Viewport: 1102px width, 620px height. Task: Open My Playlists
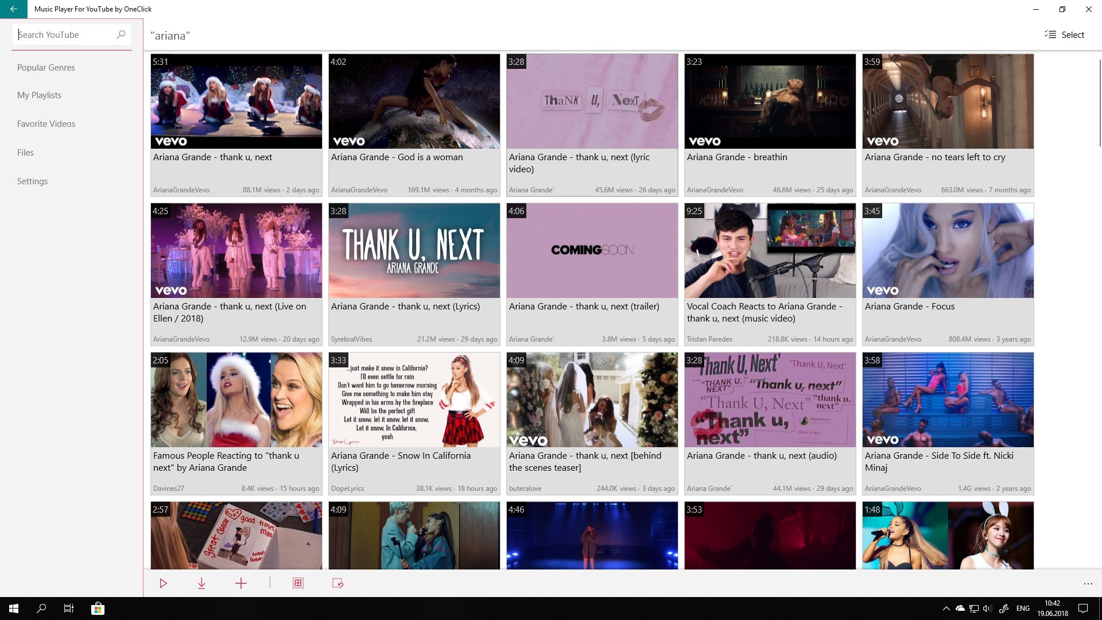[39, 95]
